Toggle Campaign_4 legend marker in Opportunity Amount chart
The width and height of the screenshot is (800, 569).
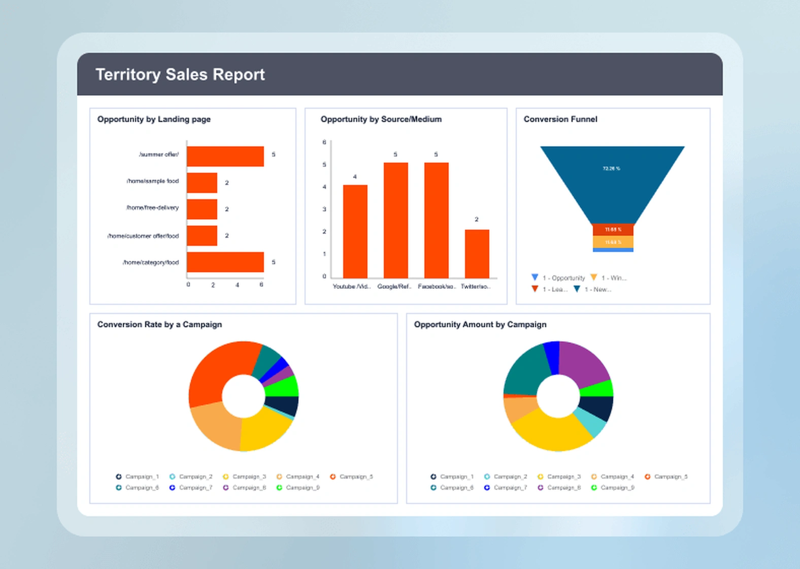point(594,477)
